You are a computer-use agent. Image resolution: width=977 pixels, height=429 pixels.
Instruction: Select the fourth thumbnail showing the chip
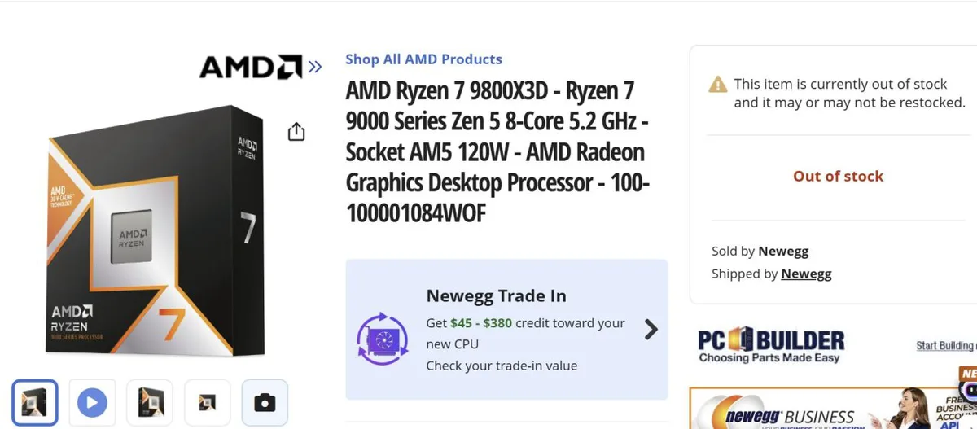coord(208,402)
